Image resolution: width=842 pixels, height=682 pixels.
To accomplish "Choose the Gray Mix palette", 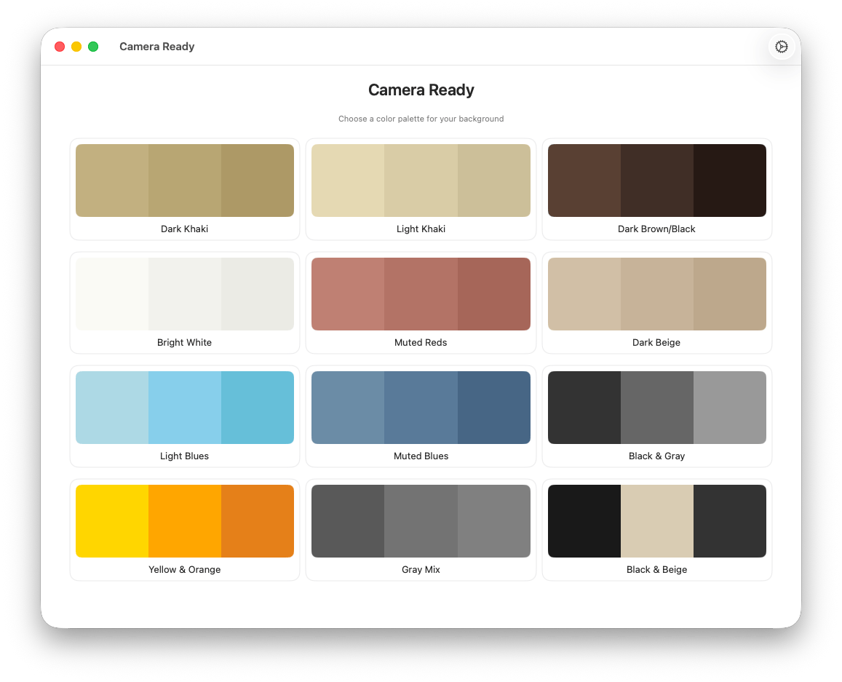I will [x=421, y=530].
